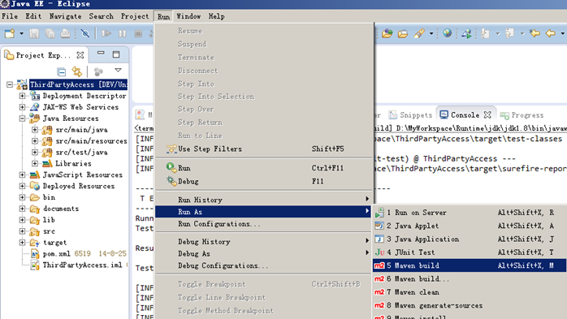Select 5 Maven build
The image size is (567, 319).
click(x=470, y=265)
